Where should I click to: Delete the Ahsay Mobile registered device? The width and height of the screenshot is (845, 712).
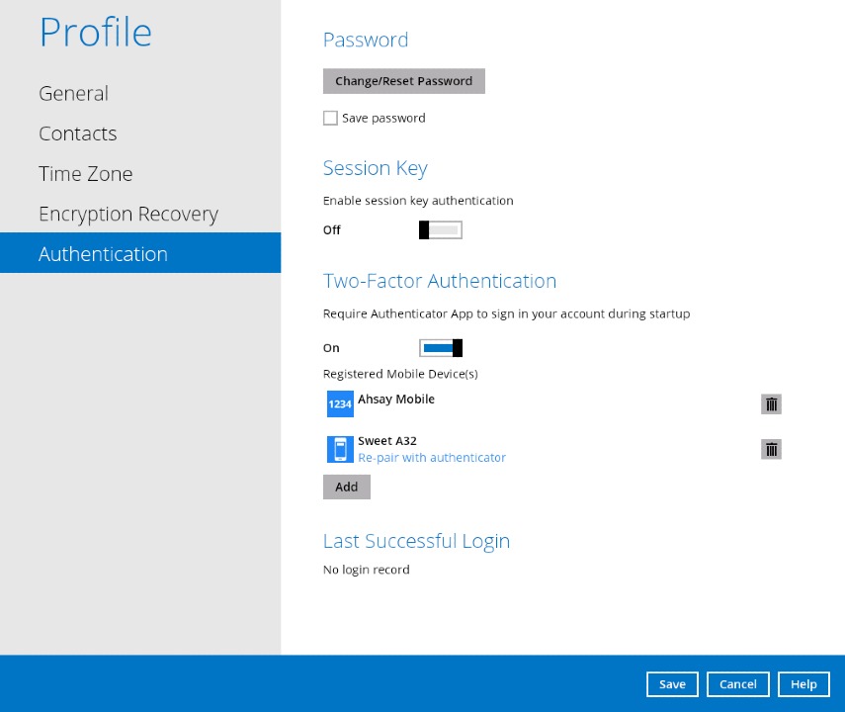pos(772,403)
